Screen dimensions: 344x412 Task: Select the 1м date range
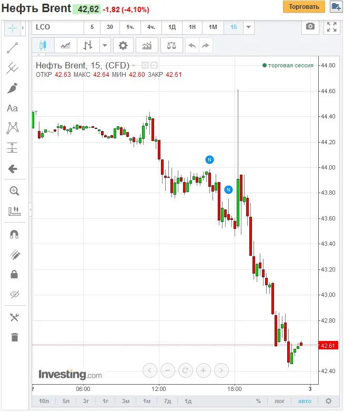(147, 401)
